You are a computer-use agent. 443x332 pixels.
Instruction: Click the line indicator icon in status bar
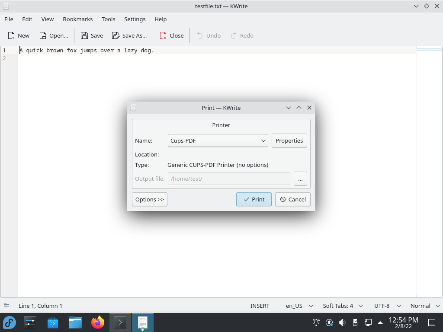[x=6, y=306]
